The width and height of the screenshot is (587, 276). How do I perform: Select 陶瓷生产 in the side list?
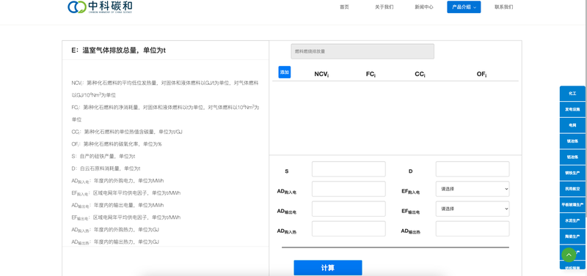[572, 236]
